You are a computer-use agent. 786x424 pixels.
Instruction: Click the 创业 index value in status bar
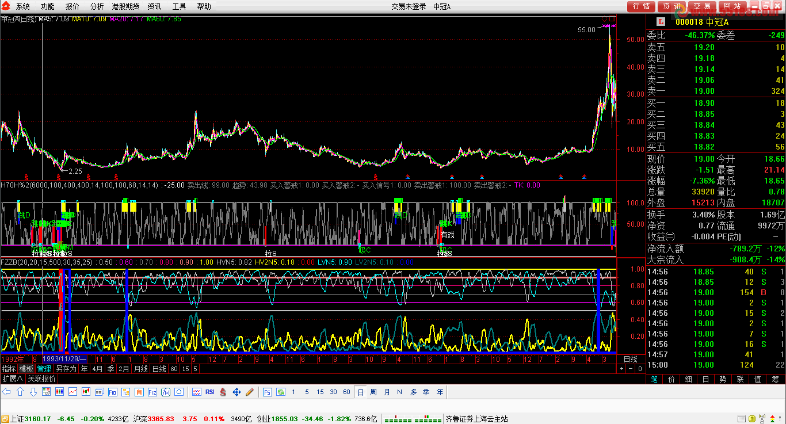click(x=284, y=419)
